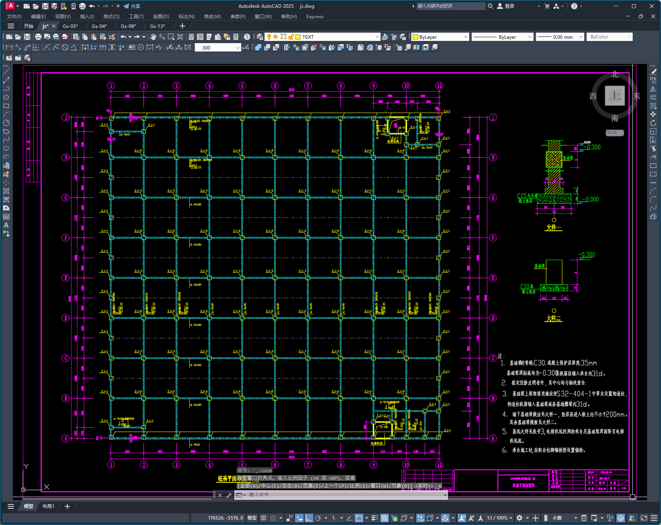Viewport: 661px width, 525px height.
Task: Select the Line tool in left toolbar
Action: click(x=6, y=72)
